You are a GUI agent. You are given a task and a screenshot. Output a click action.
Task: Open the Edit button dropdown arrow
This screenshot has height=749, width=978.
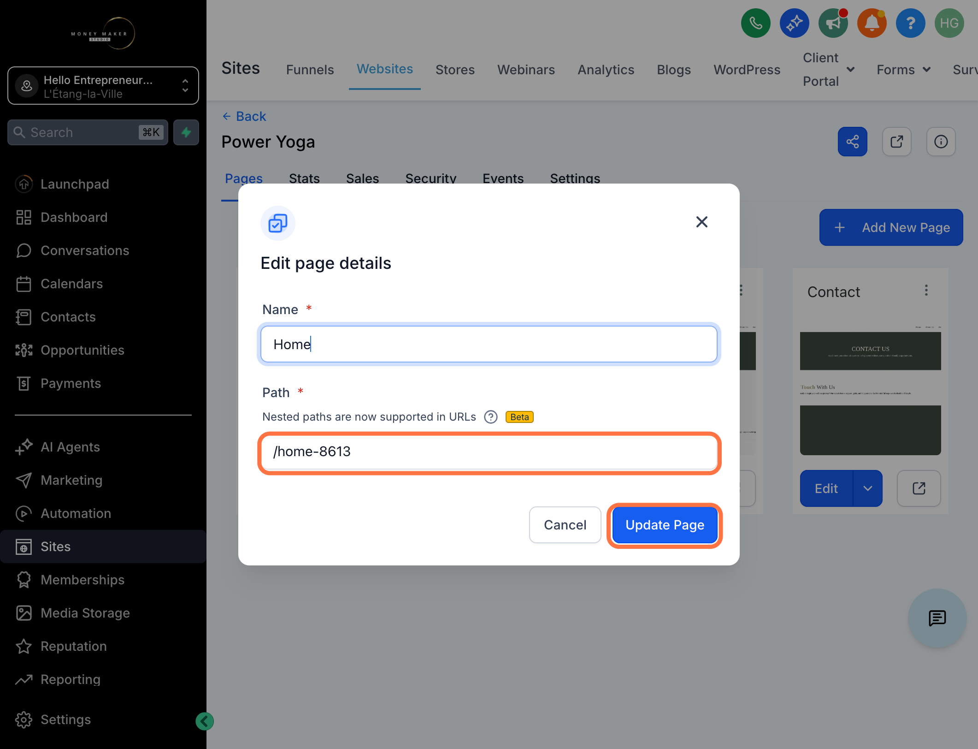click(867, 488)
